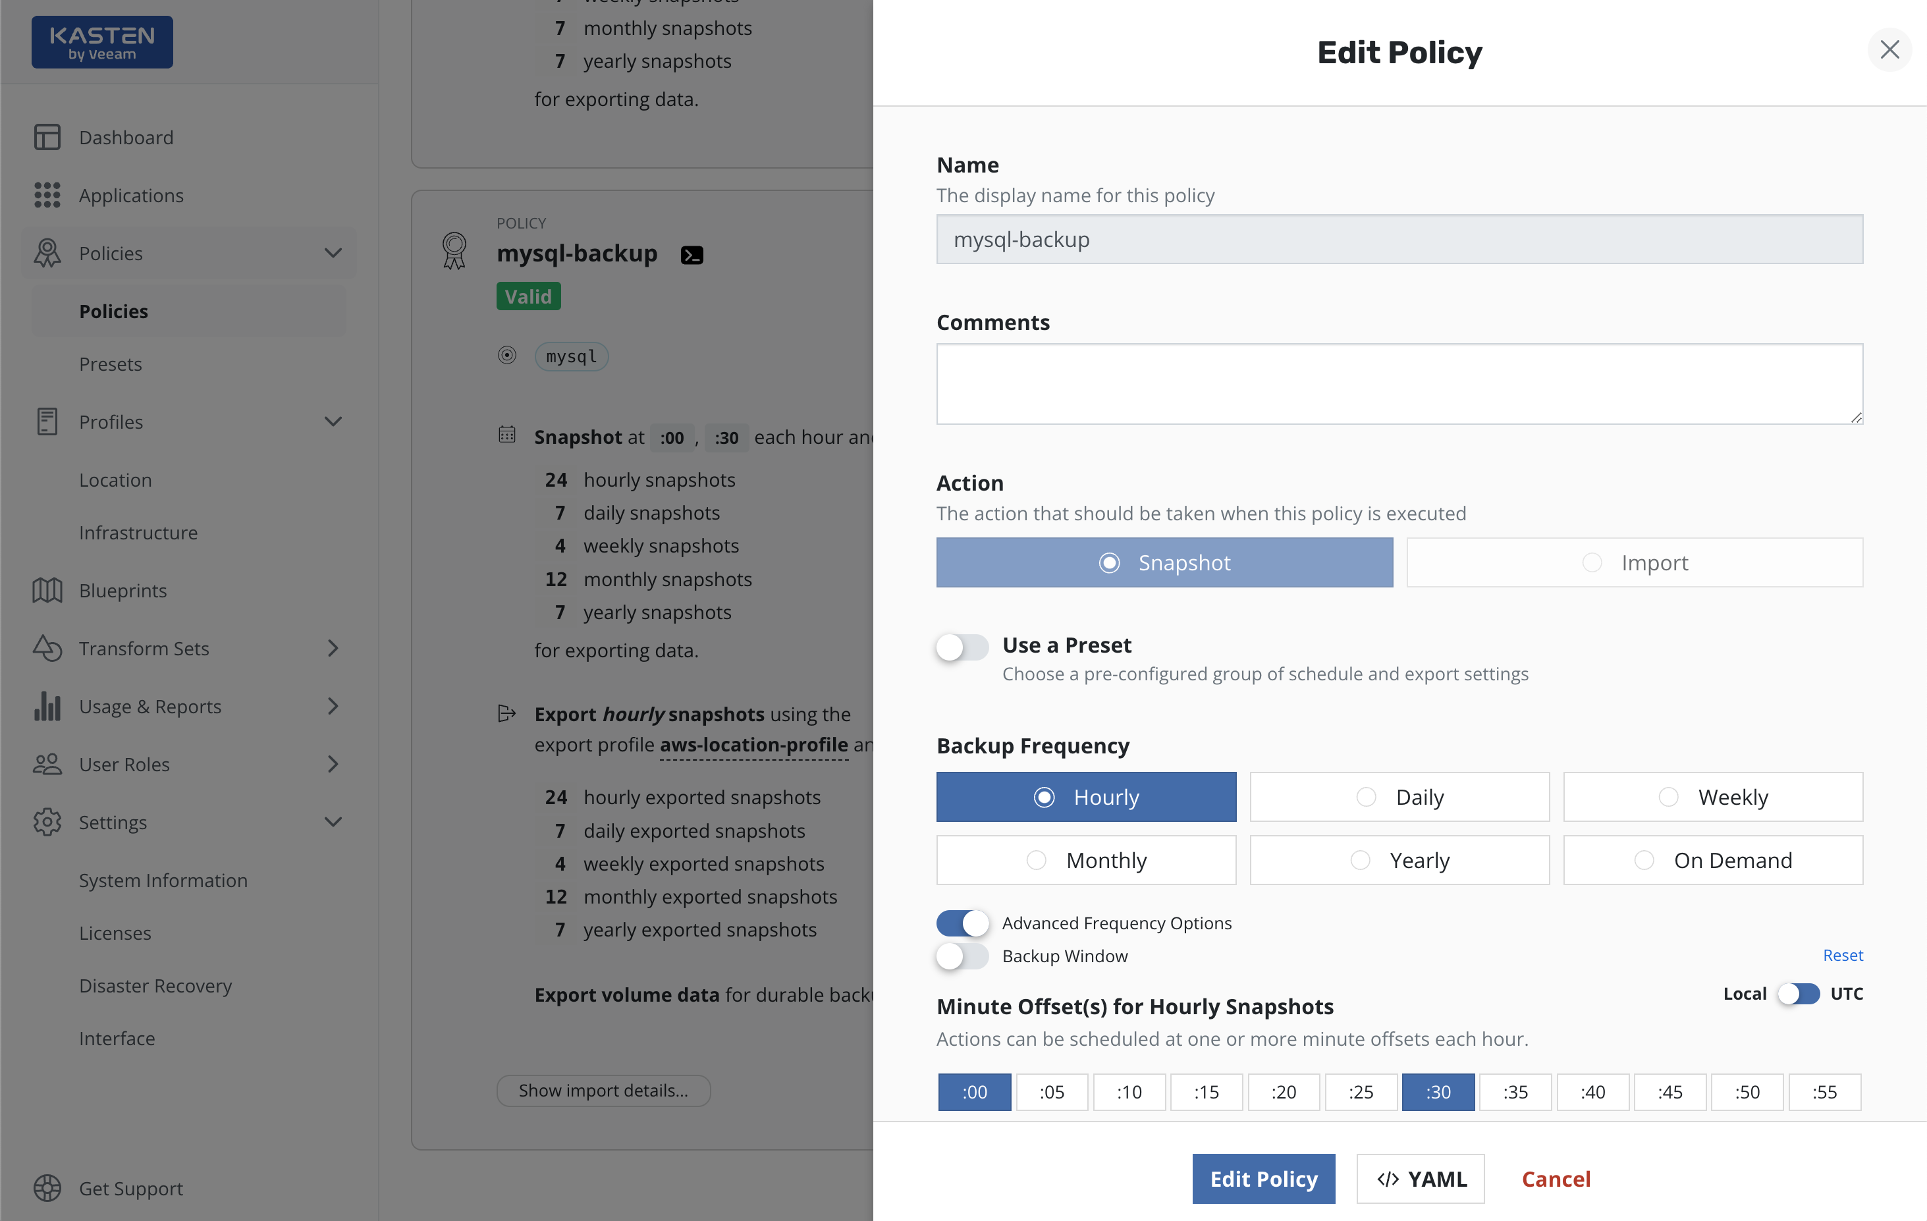Go to Disaster Recovery settings
This screenshot has width=1927, height=1221.
(155, 986)
